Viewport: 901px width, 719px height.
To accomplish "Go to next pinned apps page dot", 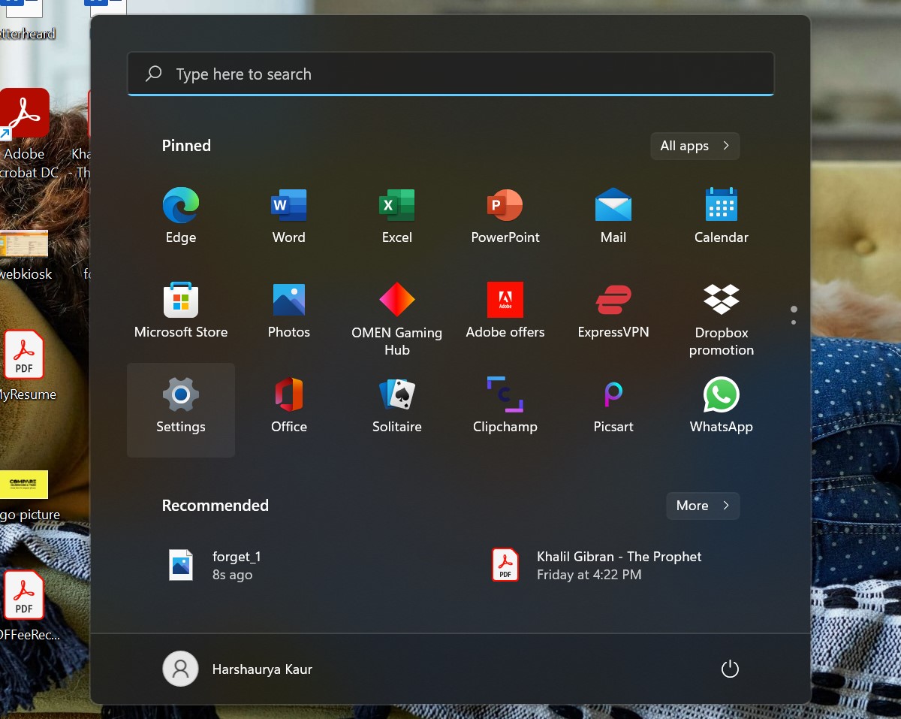I will point(794,322).
